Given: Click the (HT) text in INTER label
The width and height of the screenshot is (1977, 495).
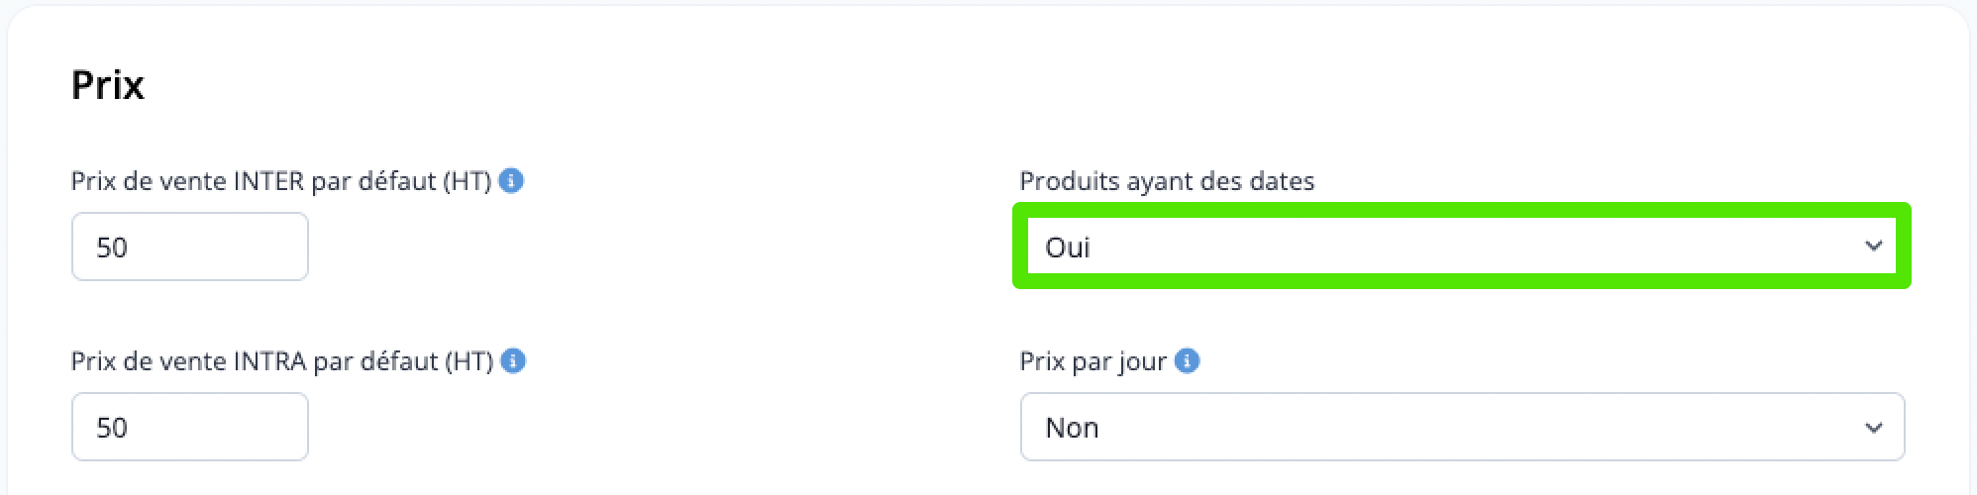Looking at the screenshot, I should (468, 182).
